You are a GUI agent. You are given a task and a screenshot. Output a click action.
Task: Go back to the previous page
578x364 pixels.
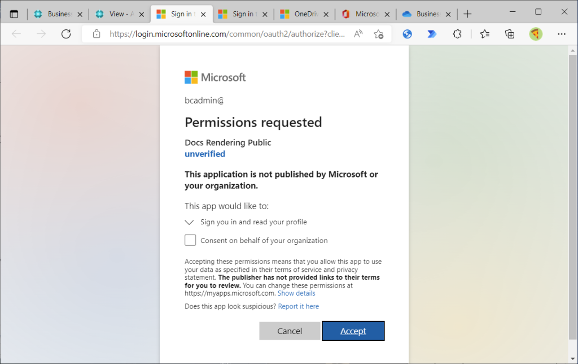click(16, 34)
